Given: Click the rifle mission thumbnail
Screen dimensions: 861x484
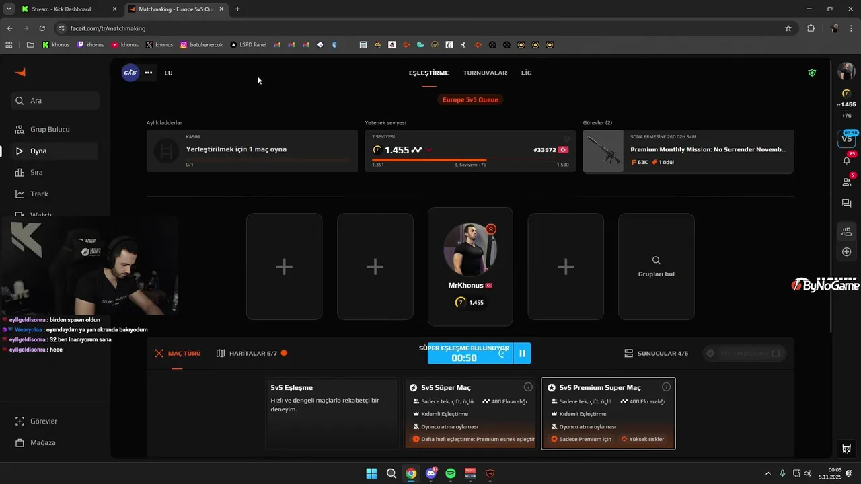Looking at the screenshot, I should [x=603, y=151].
